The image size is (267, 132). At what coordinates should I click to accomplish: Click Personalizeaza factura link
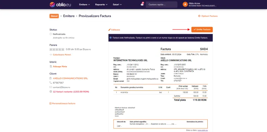pyautogui.click(x=64, y=103)
